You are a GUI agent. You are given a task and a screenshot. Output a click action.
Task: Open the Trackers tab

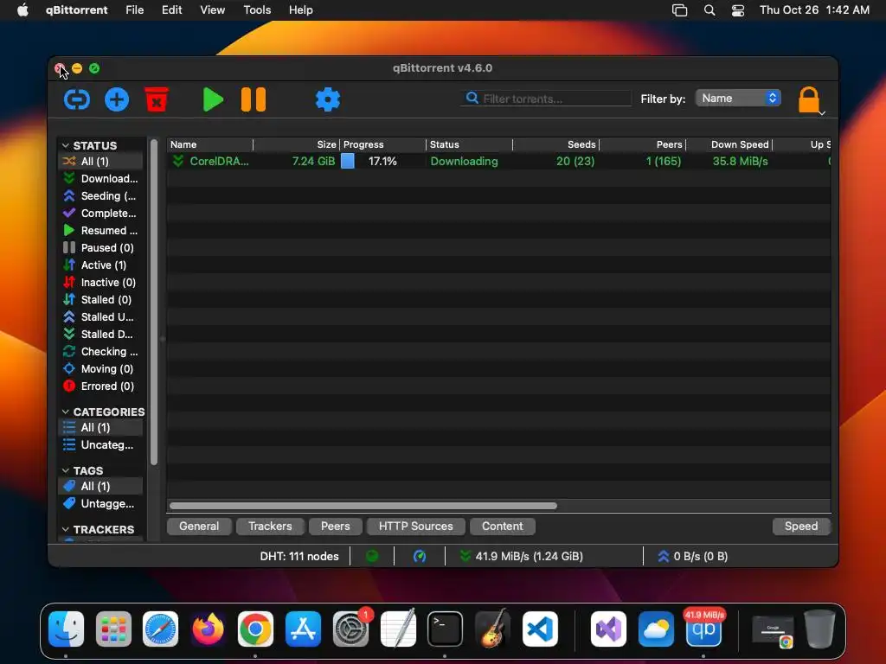(x=270, y=527)
